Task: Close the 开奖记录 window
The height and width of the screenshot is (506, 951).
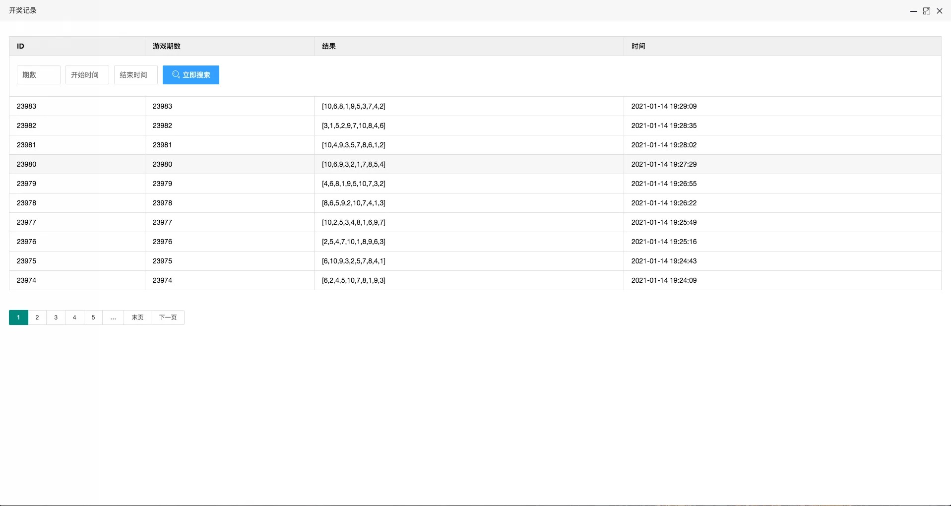Action: [x=939, y=11]
